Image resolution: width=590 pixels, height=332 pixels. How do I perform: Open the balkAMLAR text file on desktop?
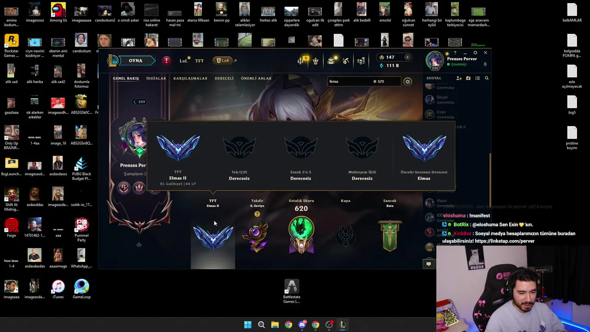pyautogui.click(x=572, y=12)
